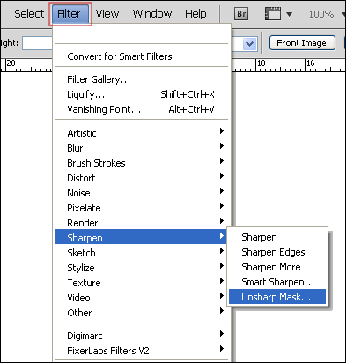Expand the options bar combo box arrow
Viewport: 346px width, 363px height.
point(250,44)
